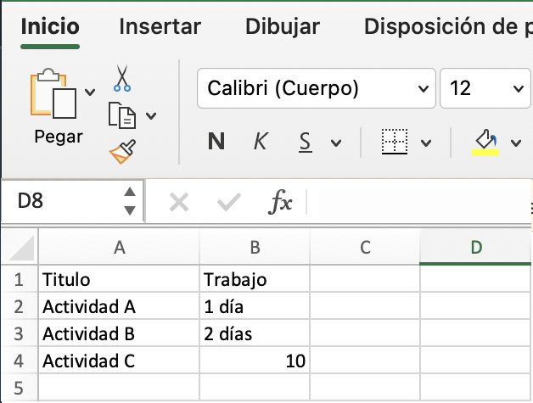Toggle italic formatting K button
The image size is (533, 403).
click(261, 142)
